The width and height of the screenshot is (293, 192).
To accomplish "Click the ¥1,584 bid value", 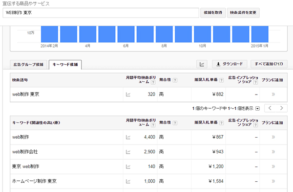I will coord(216,181).
